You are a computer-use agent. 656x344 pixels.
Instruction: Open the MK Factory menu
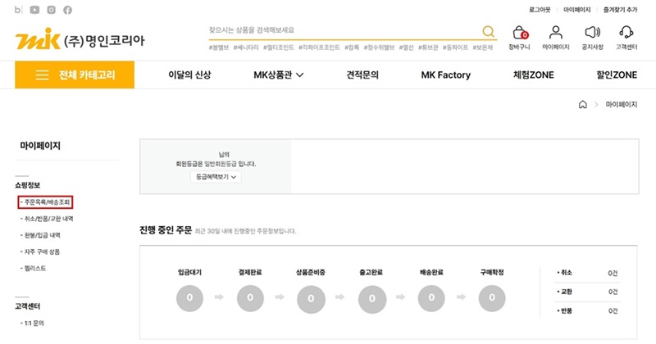tap(445, 75)
